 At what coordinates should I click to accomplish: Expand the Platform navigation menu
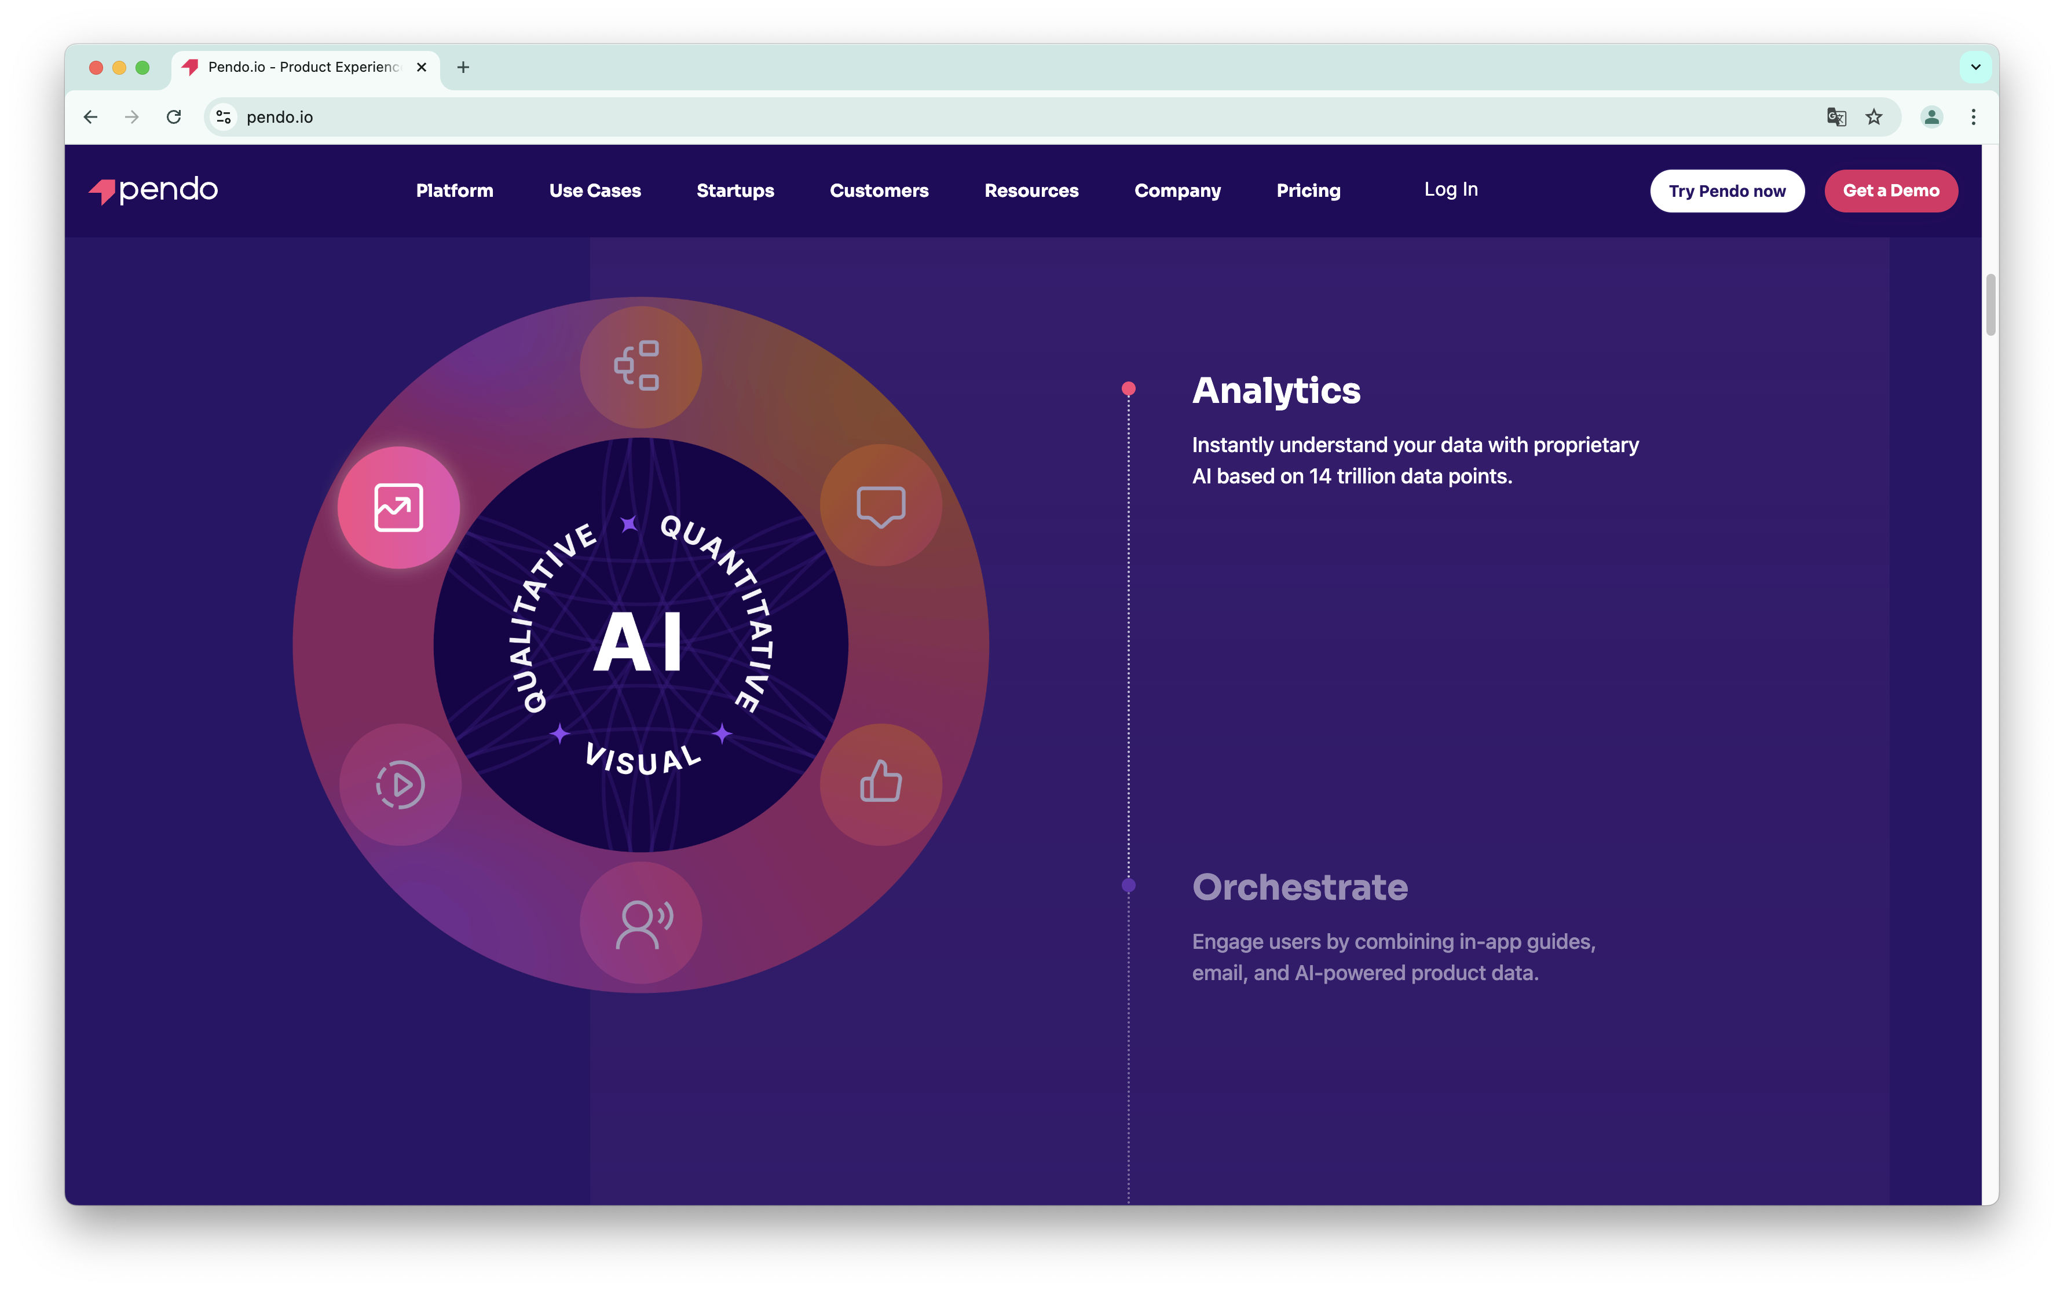coord(454,191)
